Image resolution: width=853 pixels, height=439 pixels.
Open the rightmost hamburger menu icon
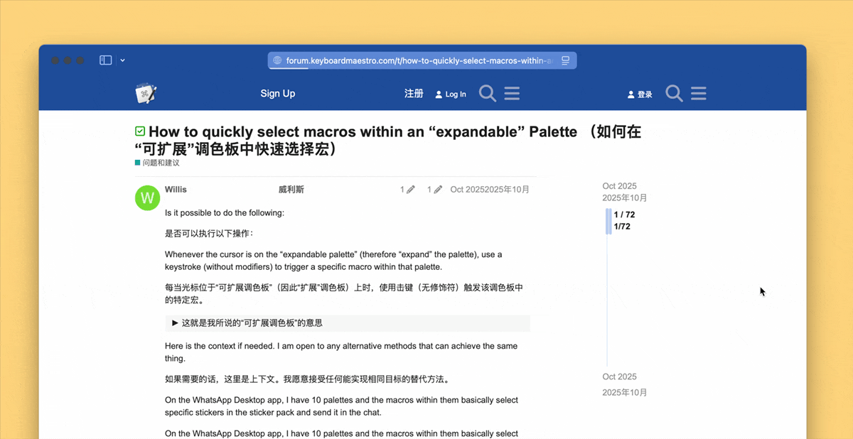pyautogui.click(x=698, y=93)
